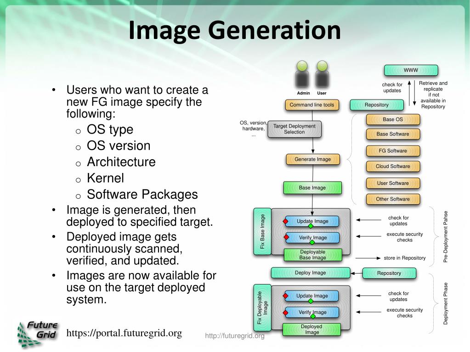This screenshot has height=352, width=470.
Task: Click the 'Deployment Phase' vertical label
Action: coord(446,303)
